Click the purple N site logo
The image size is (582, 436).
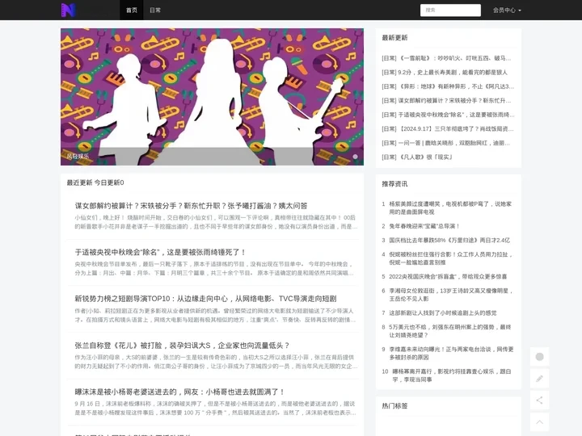68,10
